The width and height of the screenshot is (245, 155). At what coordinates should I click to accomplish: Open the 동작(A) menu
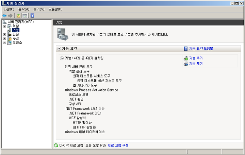pos(24,9)
